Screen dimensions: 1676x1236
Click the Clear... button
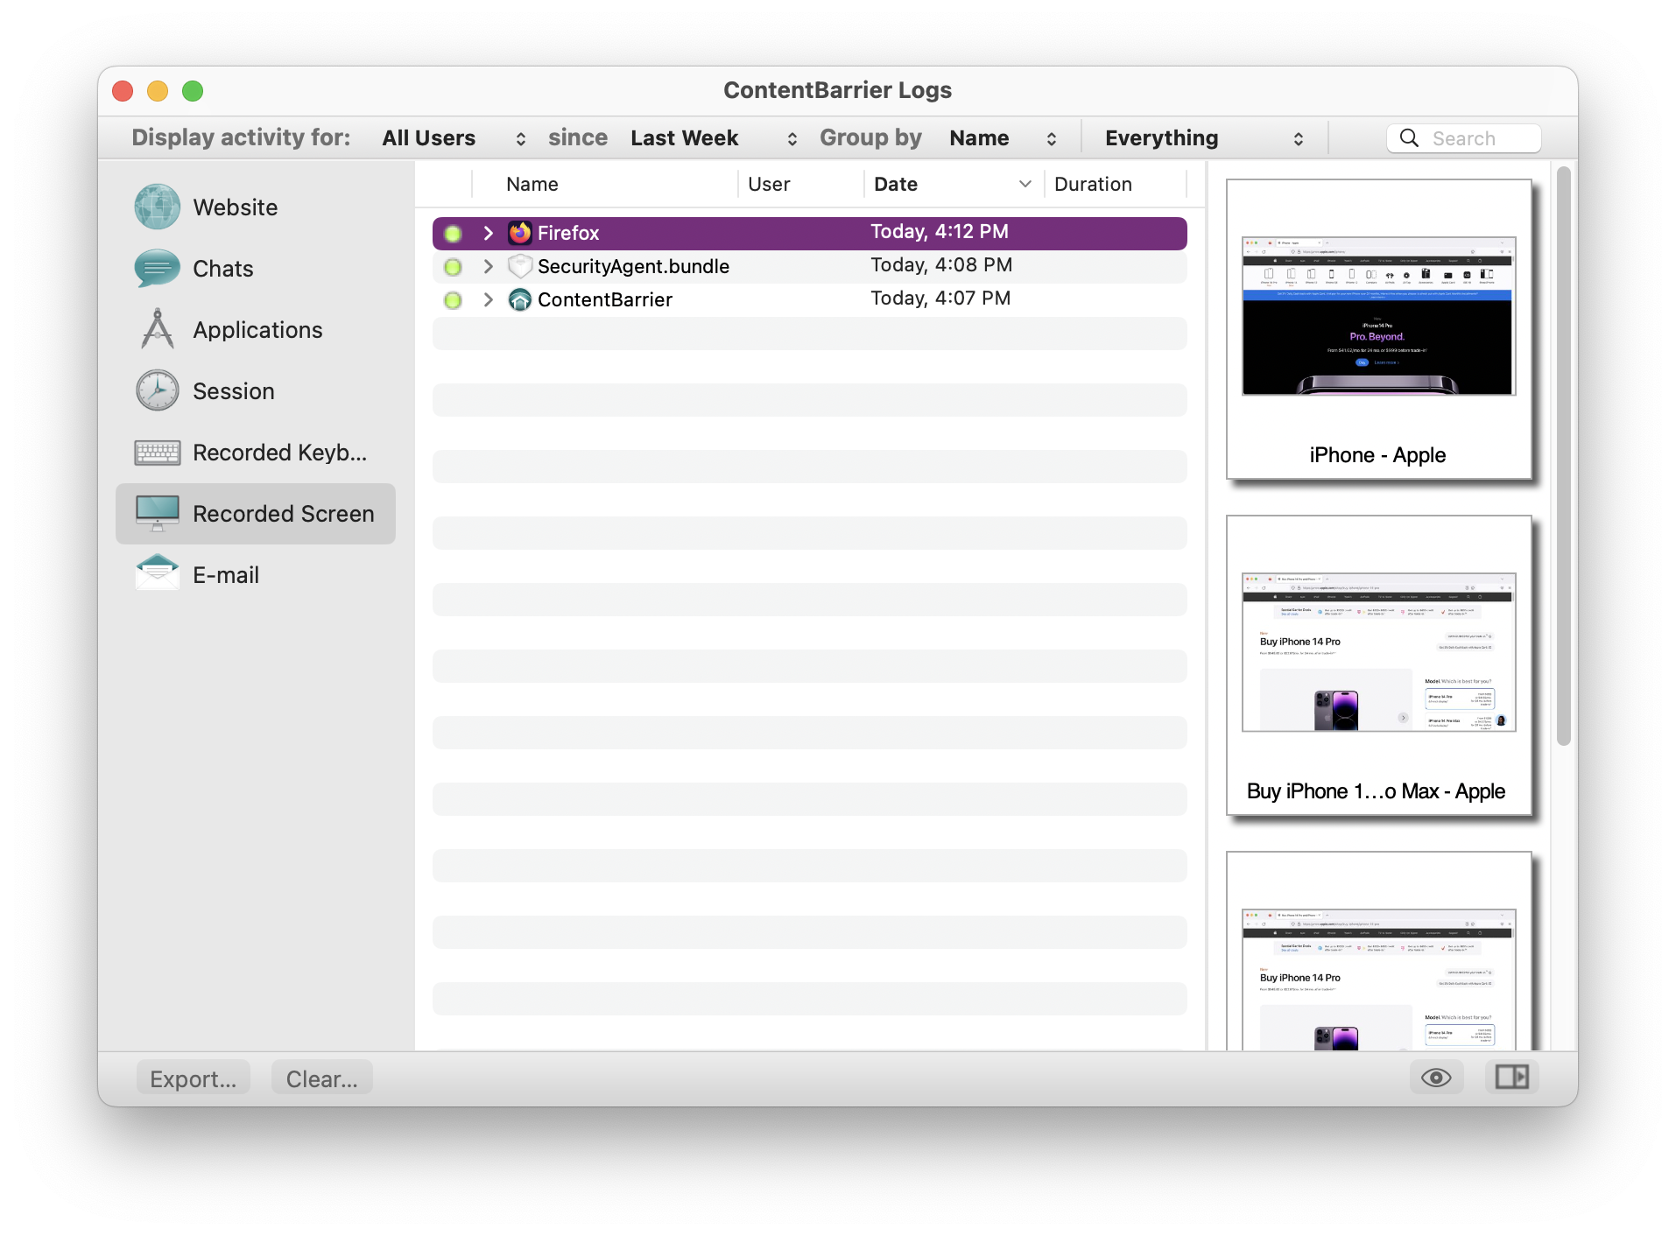[x=322, y=1078]
